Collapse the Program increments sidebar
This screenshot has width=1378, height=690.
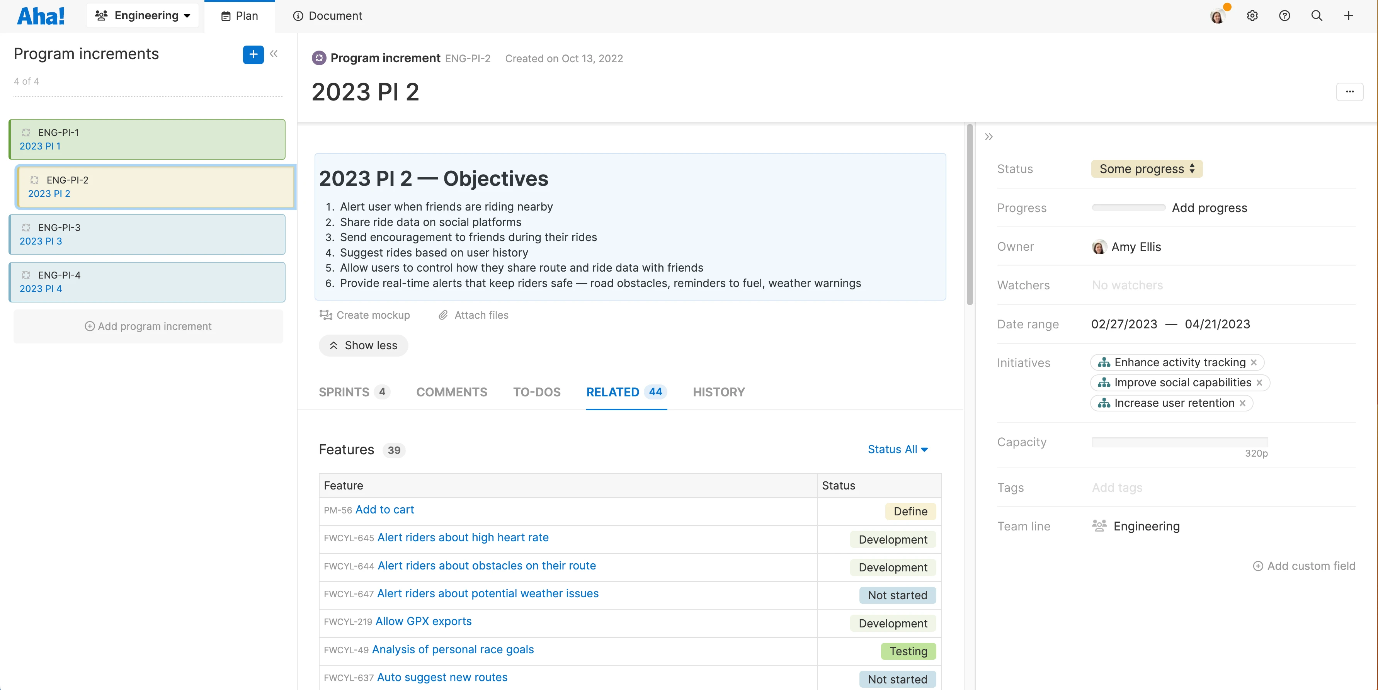click(274, 54)
